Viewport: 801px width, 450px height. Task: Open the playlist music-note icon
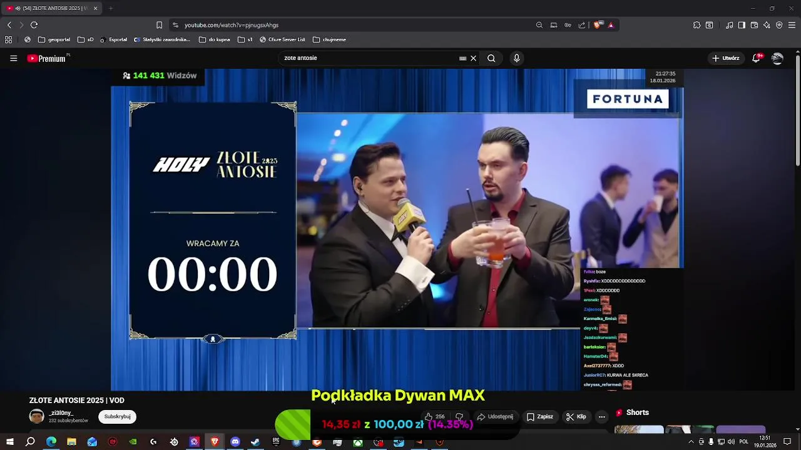tap(730, 25)
